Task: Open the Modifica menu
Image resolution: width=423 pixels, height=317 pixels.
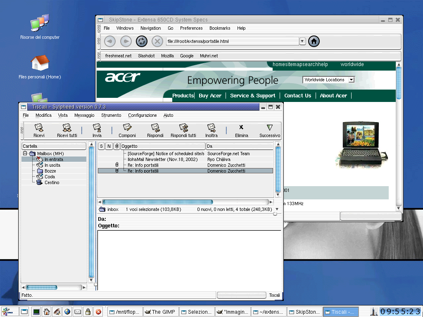Action: pyautogui.click(x=43, y=115)
